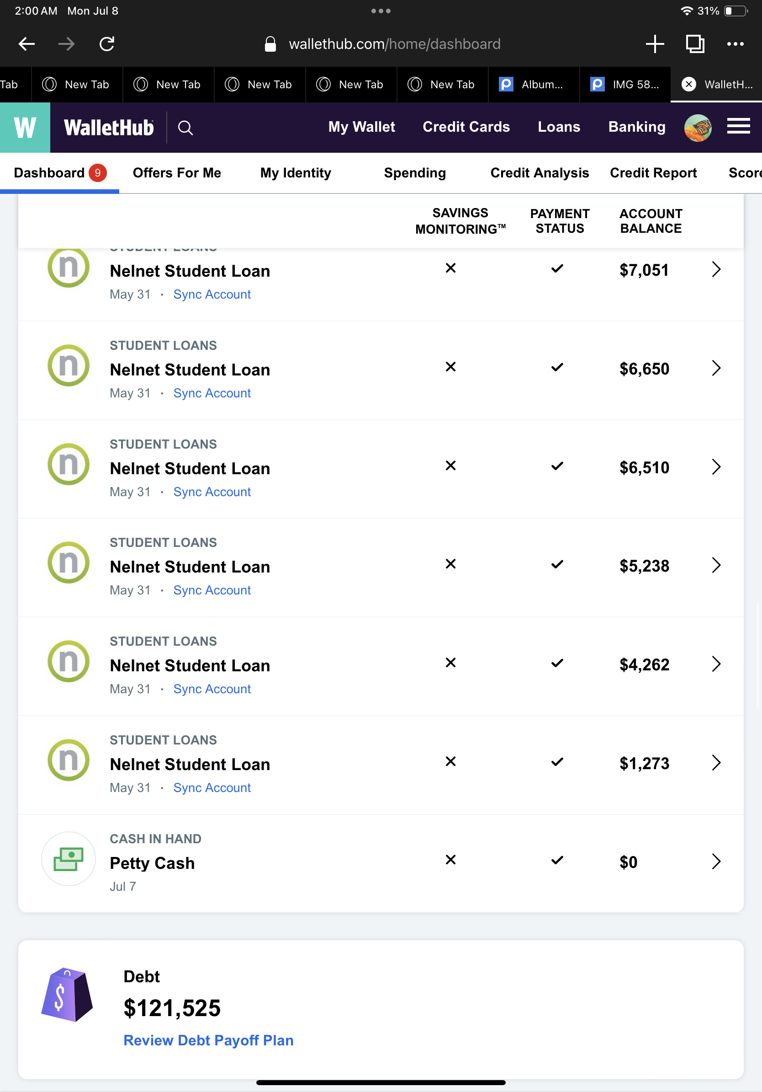The width and height of the screenshot is (762, 1092).
Task: Click the wallethub.com address bar
Action: (394, 44)
